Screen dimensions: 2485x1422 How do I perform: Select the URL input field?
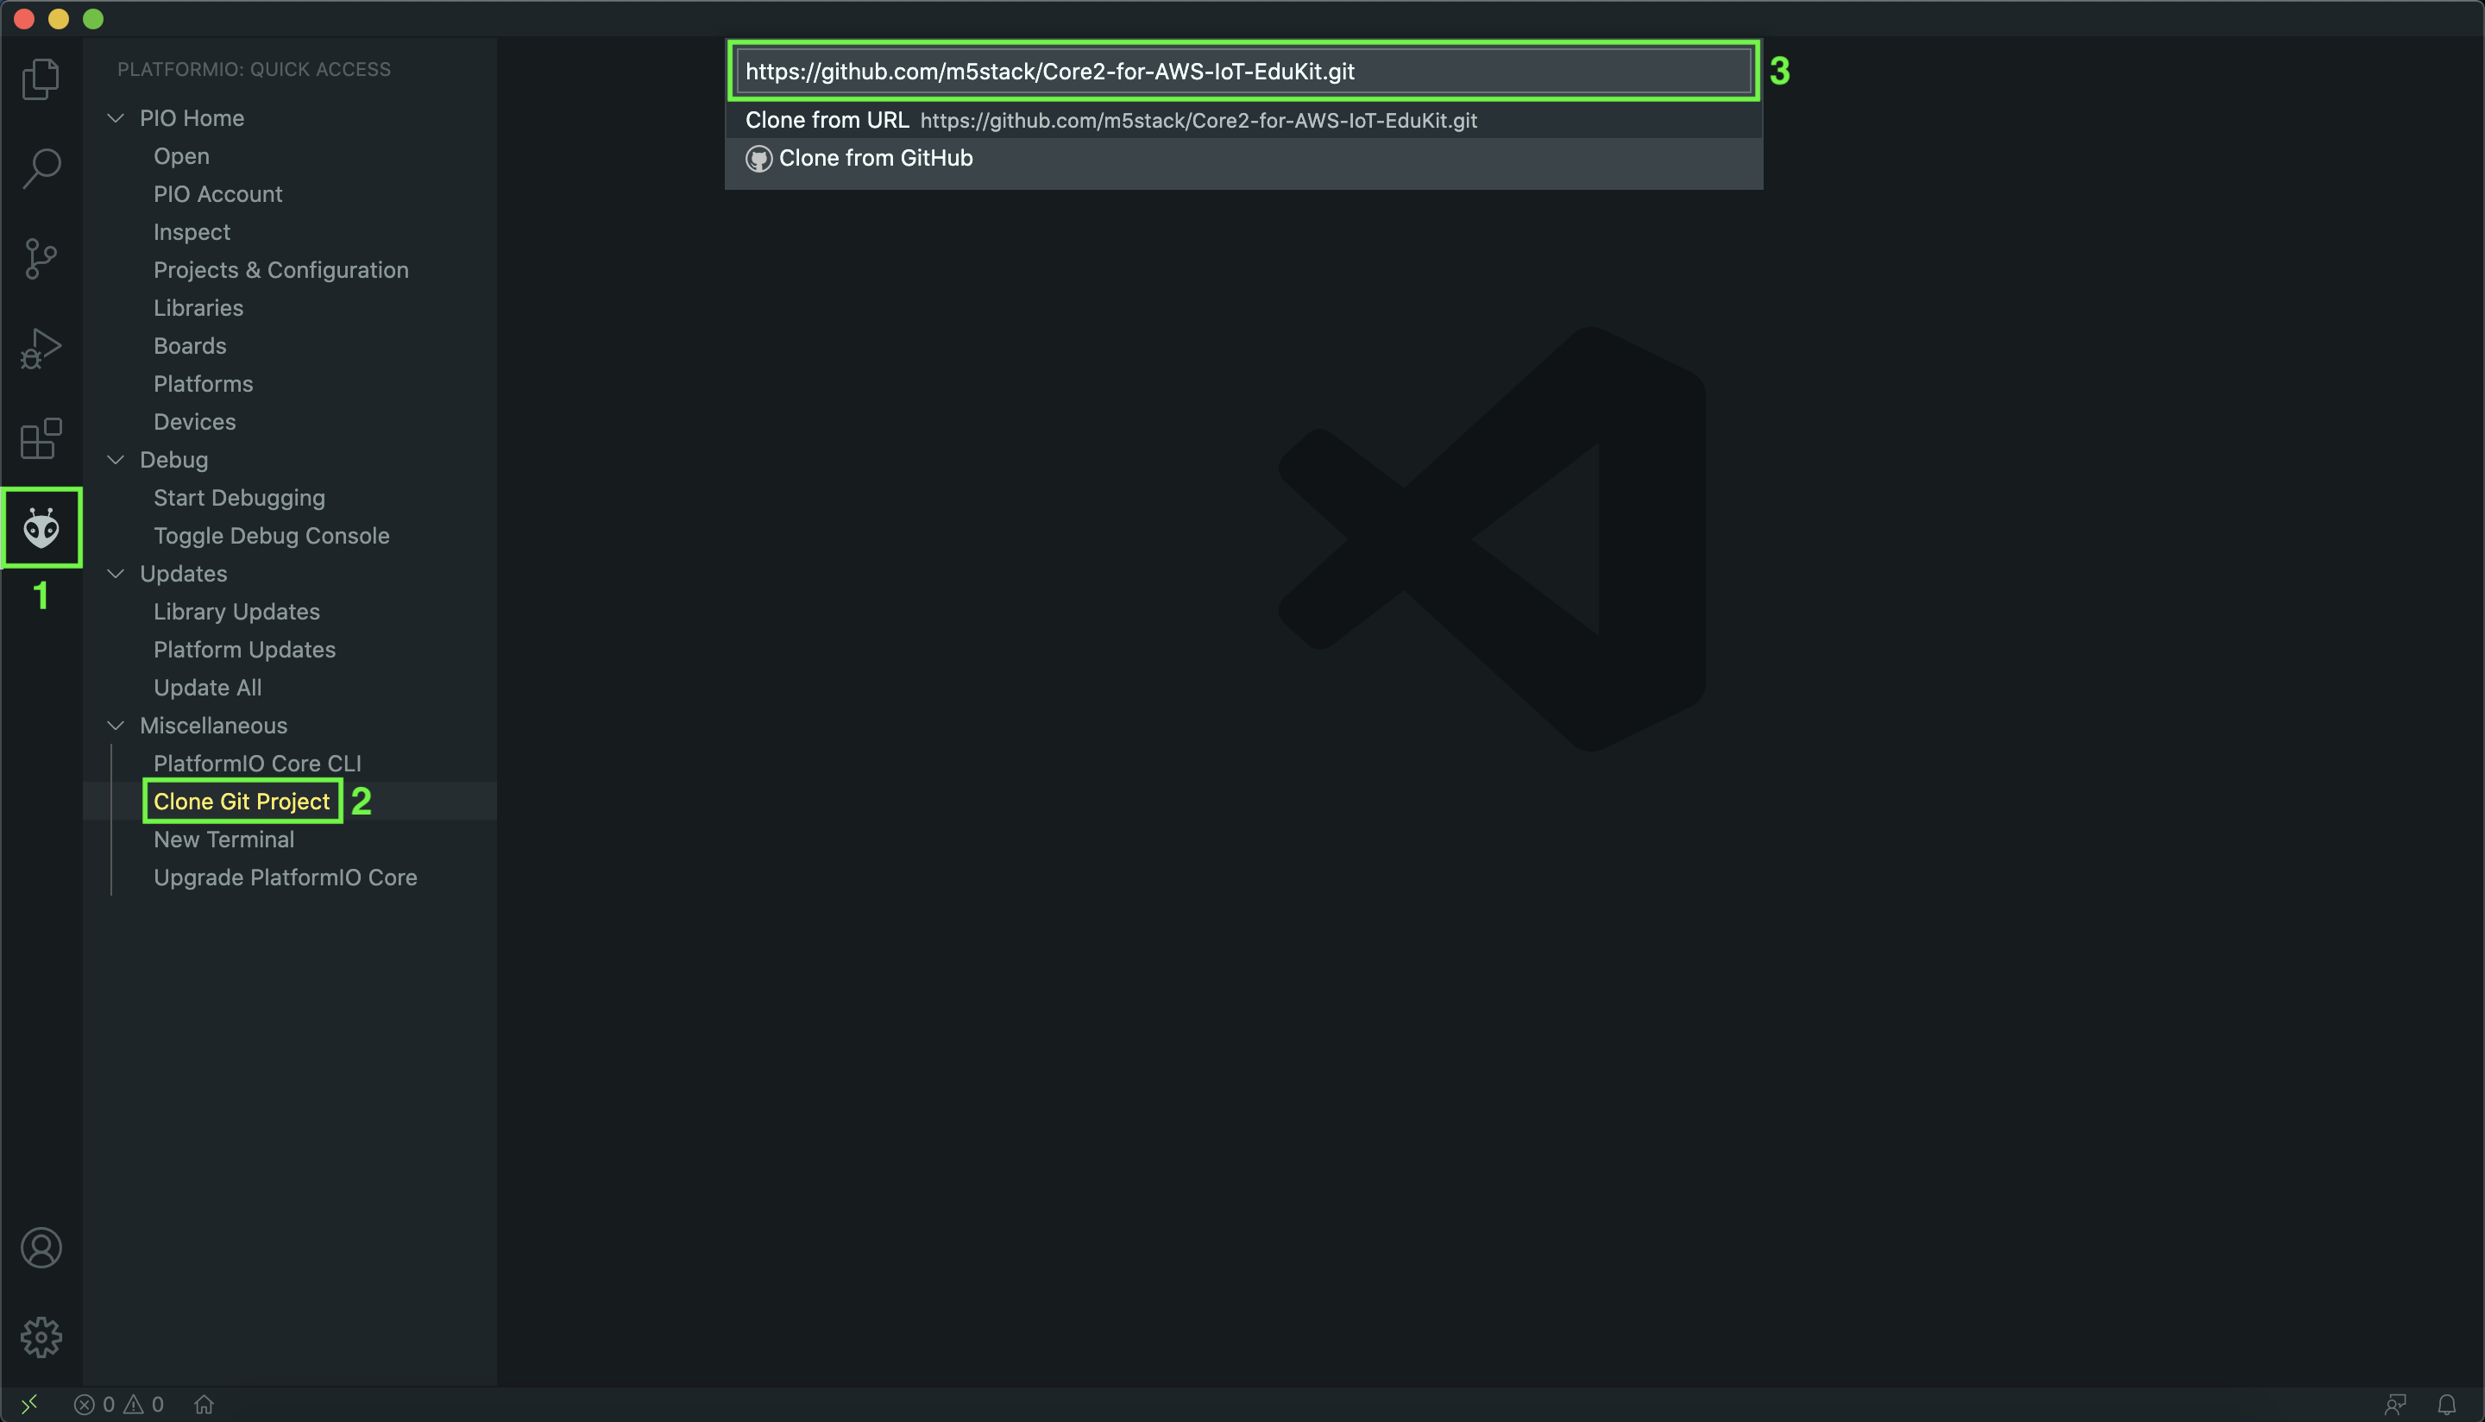pyautogui.click(x=1242, y=72)
